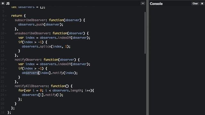Click the empty console output area
This screenshot has width=205, height=115.
[x=177, y=61]
